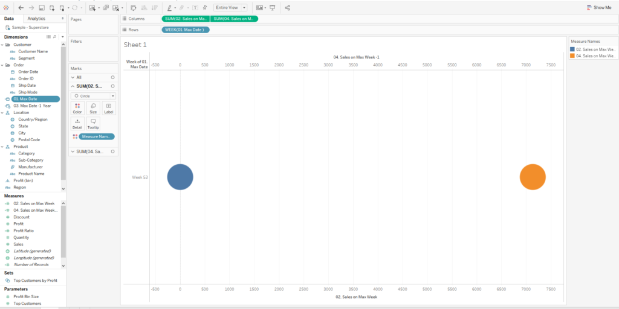Click the Group members paperclip icon
The width and height of the screenshot is (619, 309).
click(181, 7)
